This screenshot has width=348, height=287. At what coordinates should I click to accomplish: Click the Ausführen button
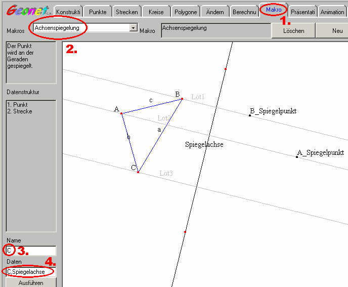coord(31,282)
